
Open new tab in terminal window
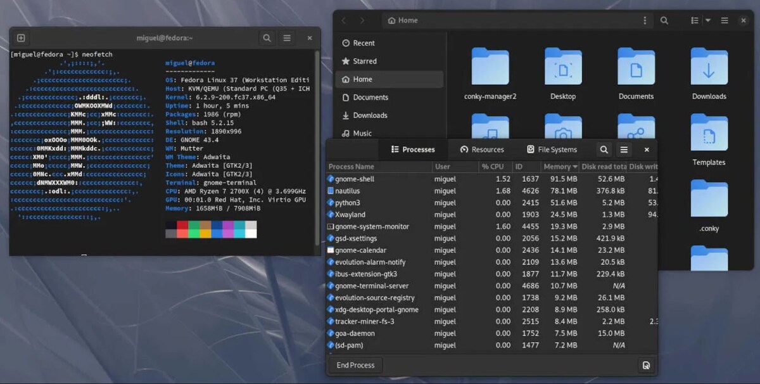coord(21,38)
